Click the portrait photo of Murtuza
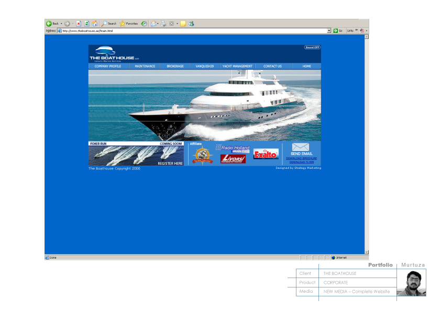The image size is (441, 311). (412, 283)
